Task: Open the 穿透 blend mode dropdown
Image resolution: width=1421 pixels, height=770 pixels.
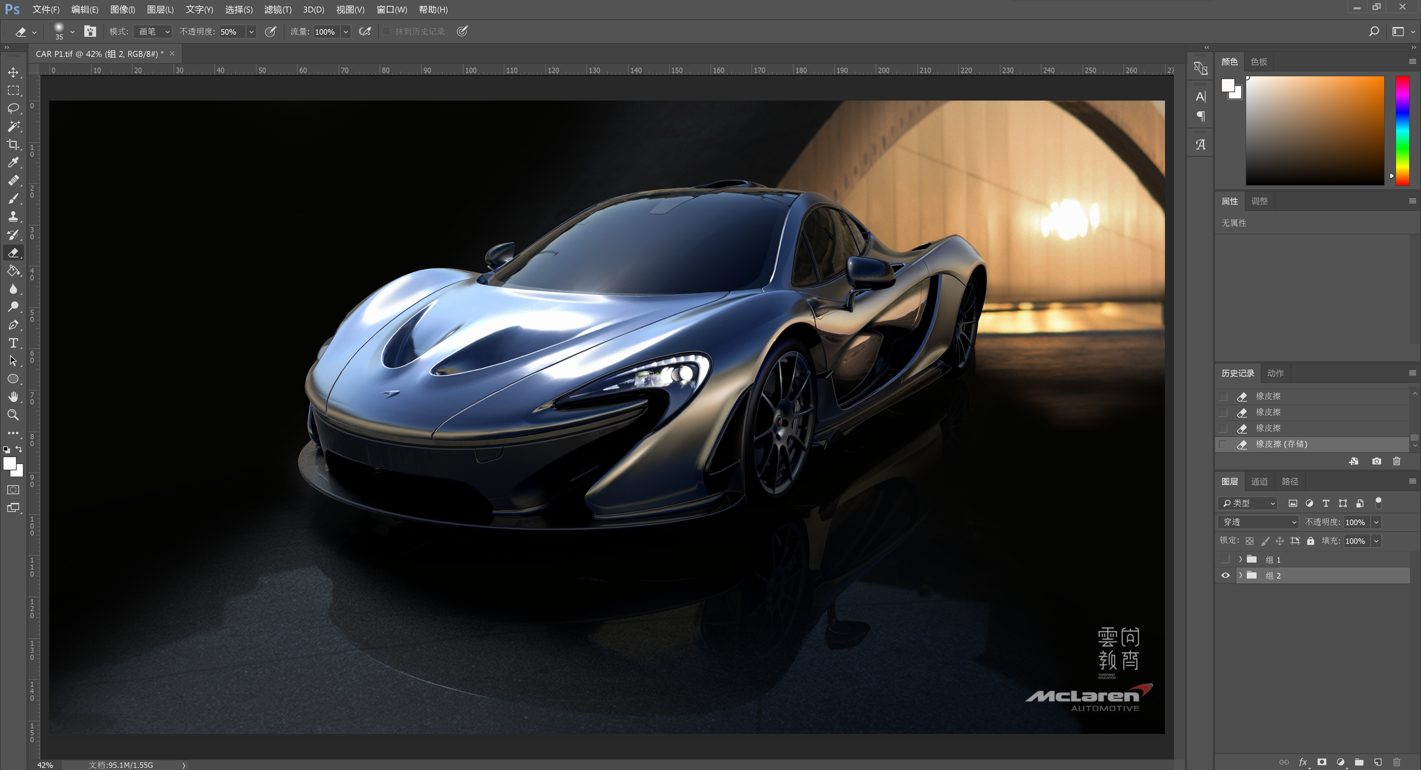Action: 1258,522
